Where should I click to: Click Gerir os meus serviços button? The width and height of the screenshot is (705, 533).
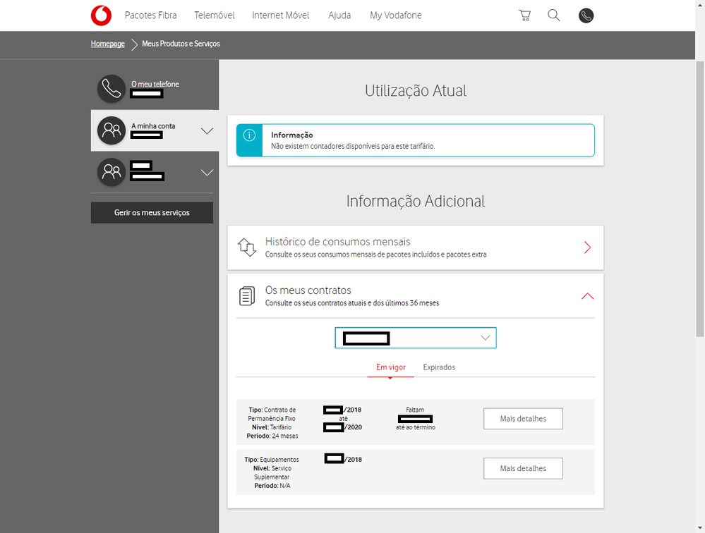(x=152, y=213)
